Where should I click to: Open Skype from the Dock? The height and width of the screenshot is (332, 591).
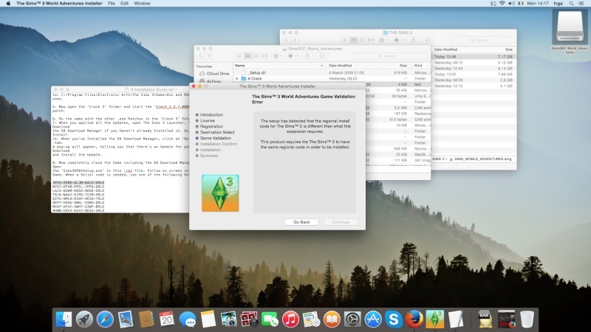[394, 319]
